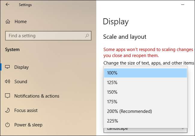Open the Sound settings page
195x136 pixels.
tap(21, 82)
